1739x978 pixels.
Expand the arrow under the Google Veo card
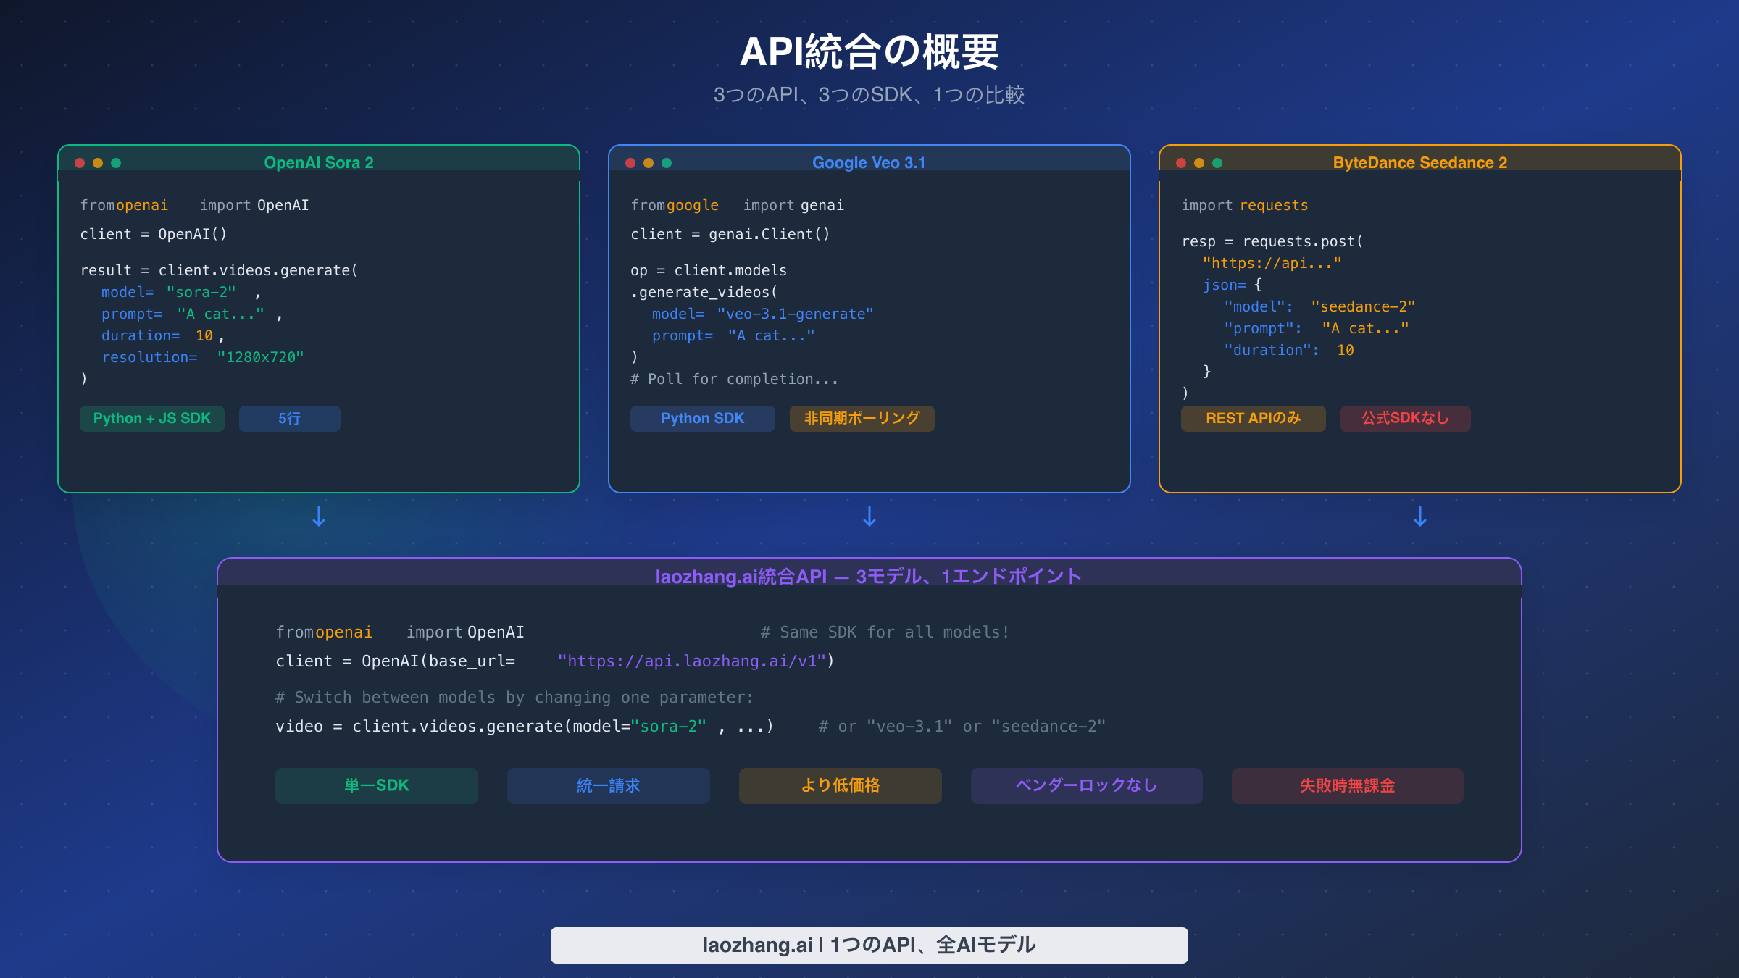pyautogui.click(x=869, y=517)
